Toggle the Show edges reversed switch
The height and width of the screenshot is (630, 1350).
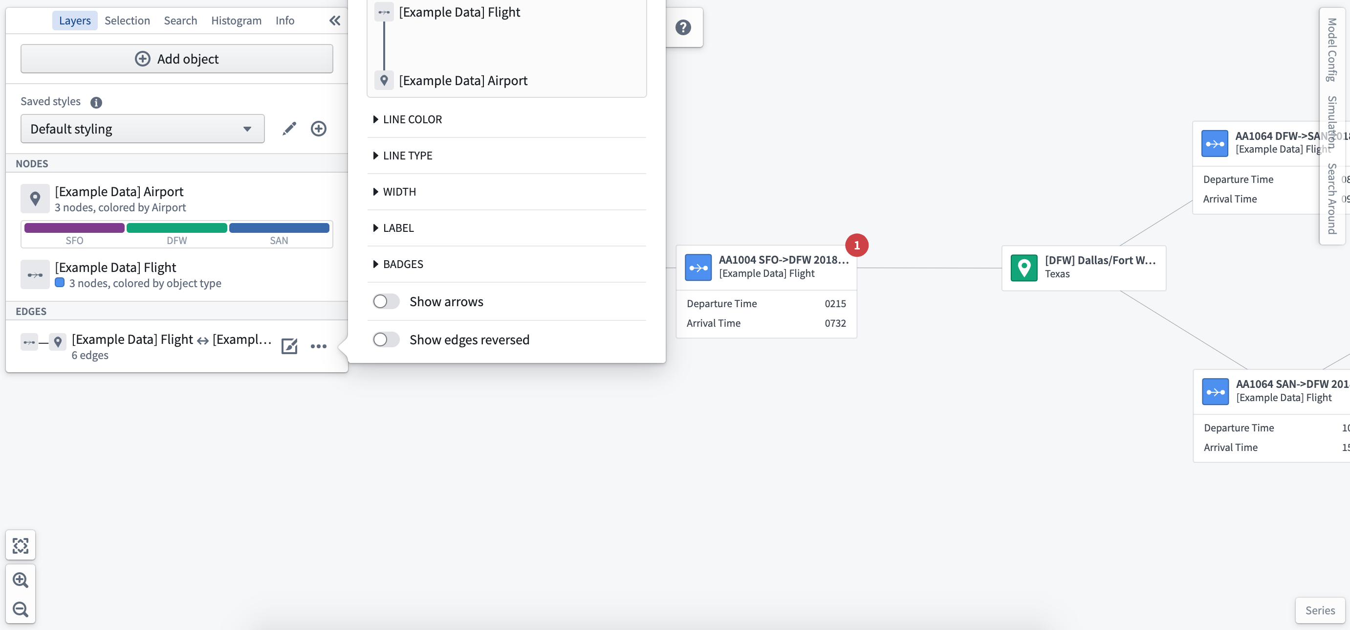pyautogui.click(x=385, y=338)
